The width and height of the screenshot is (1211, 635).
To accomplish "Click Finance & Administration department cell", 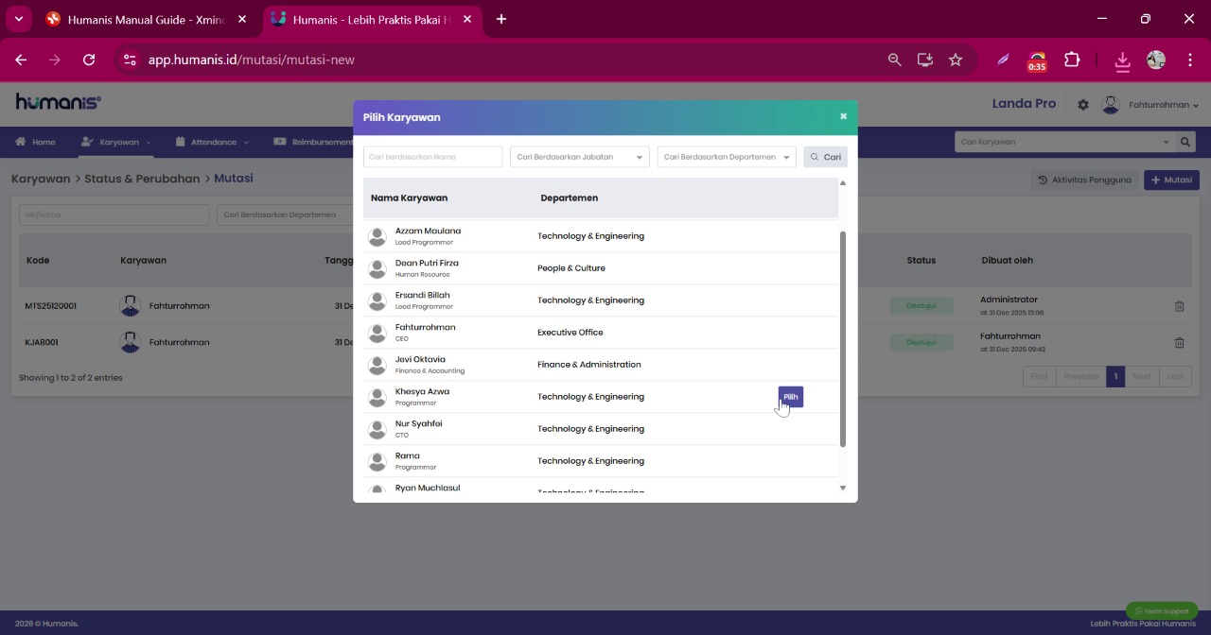I will click(x=589, y=365).
